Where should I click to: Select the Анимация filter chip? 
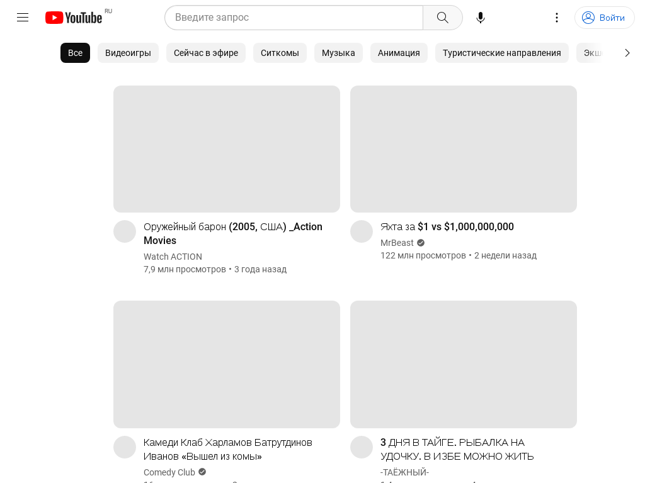399,53
